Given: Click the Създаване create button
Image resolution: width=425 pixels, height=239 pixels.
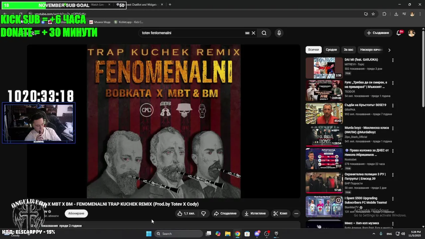Looking at the screenshot, I should pos(378,33).
